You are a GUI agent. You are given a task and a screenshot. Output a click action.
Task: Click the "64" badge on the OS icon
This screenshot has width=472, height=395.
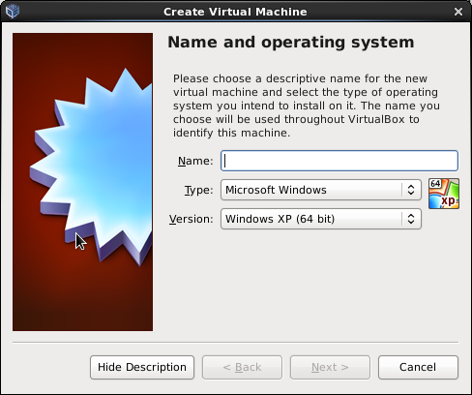point(435,184)
